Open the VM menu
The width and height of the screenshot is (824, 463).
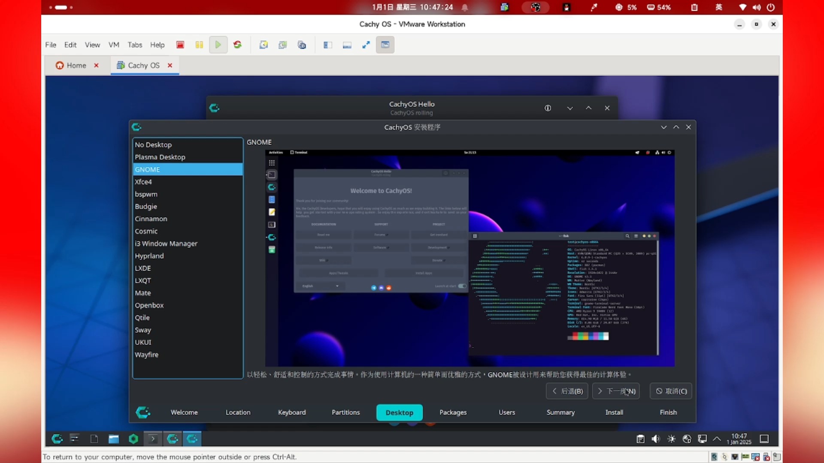click(114, 45)
